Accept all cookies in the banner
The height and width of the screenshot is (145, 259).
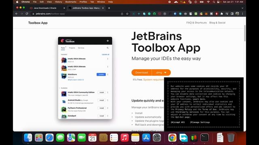pos(178,122)
